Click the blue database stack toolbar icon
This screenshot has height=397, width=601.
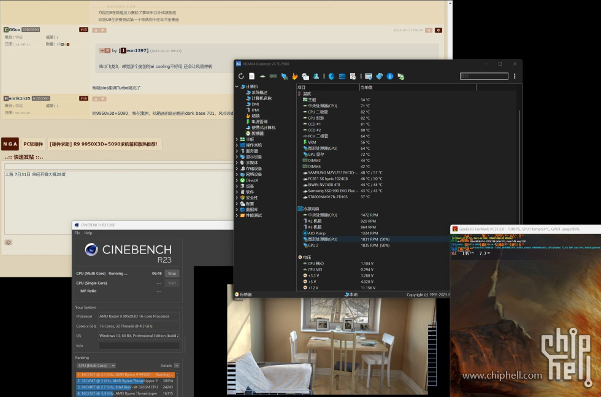click(342, 76)
